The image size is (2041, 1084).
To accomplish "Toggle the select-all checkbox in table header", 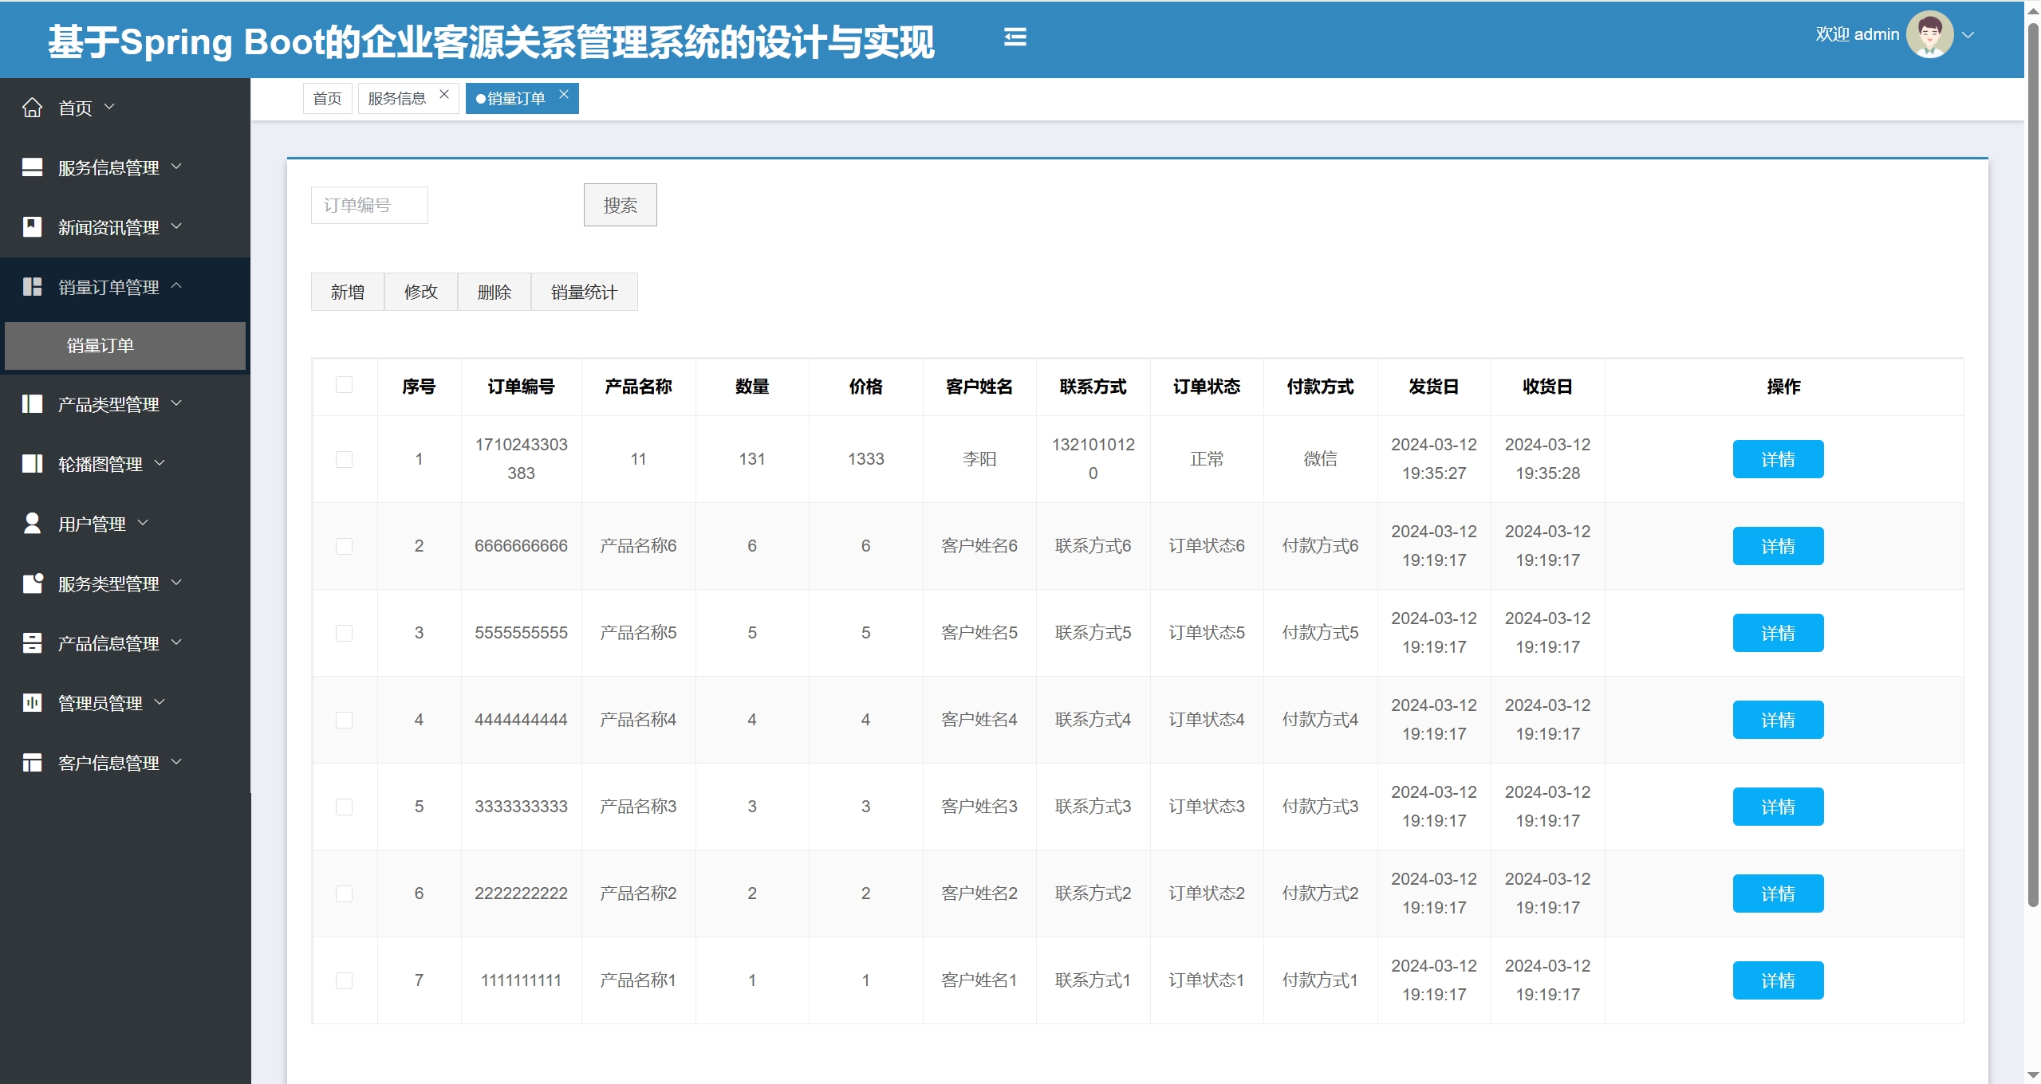I will click(344, 385).
